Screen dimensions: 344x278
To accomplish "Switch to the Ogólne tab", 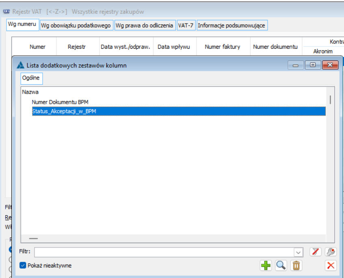I will click(x=31, y=78).
